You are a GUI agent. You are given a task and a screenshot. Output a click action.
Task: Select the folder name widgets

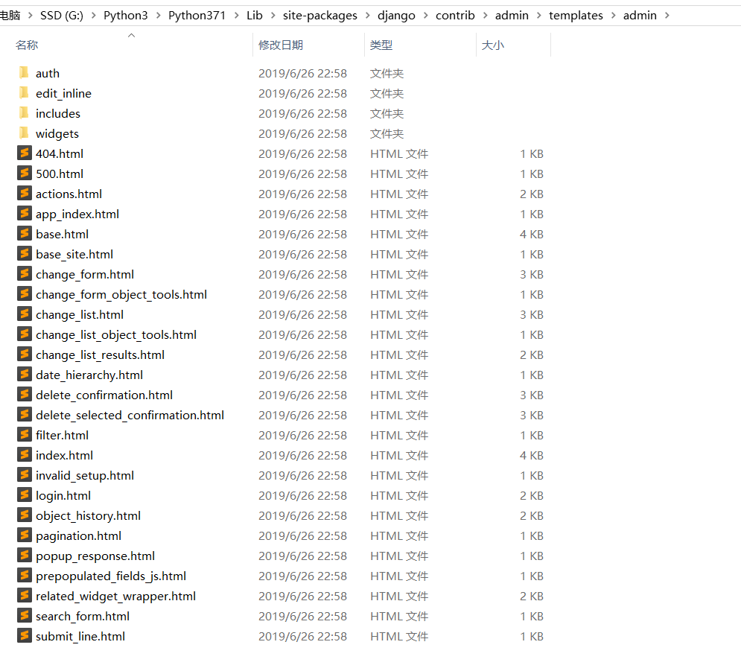pyautogui.click(x=57, y=134)
